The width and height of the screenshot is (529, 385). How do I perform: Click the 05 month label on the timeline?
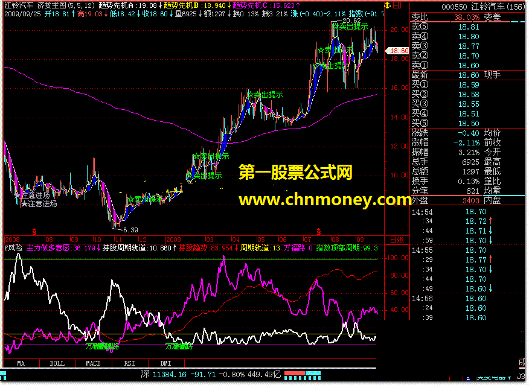click(x=260, y=240)
